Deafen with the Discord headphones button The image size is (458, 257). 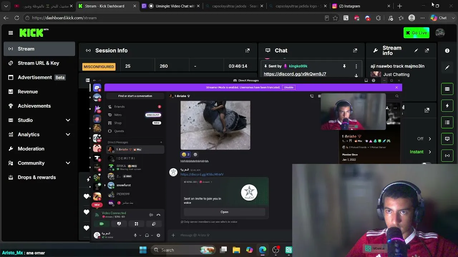click(147, 235)
